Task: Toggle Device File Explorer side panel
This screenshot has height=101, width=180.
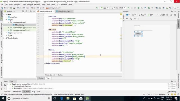Action: [x=179, y=81]
